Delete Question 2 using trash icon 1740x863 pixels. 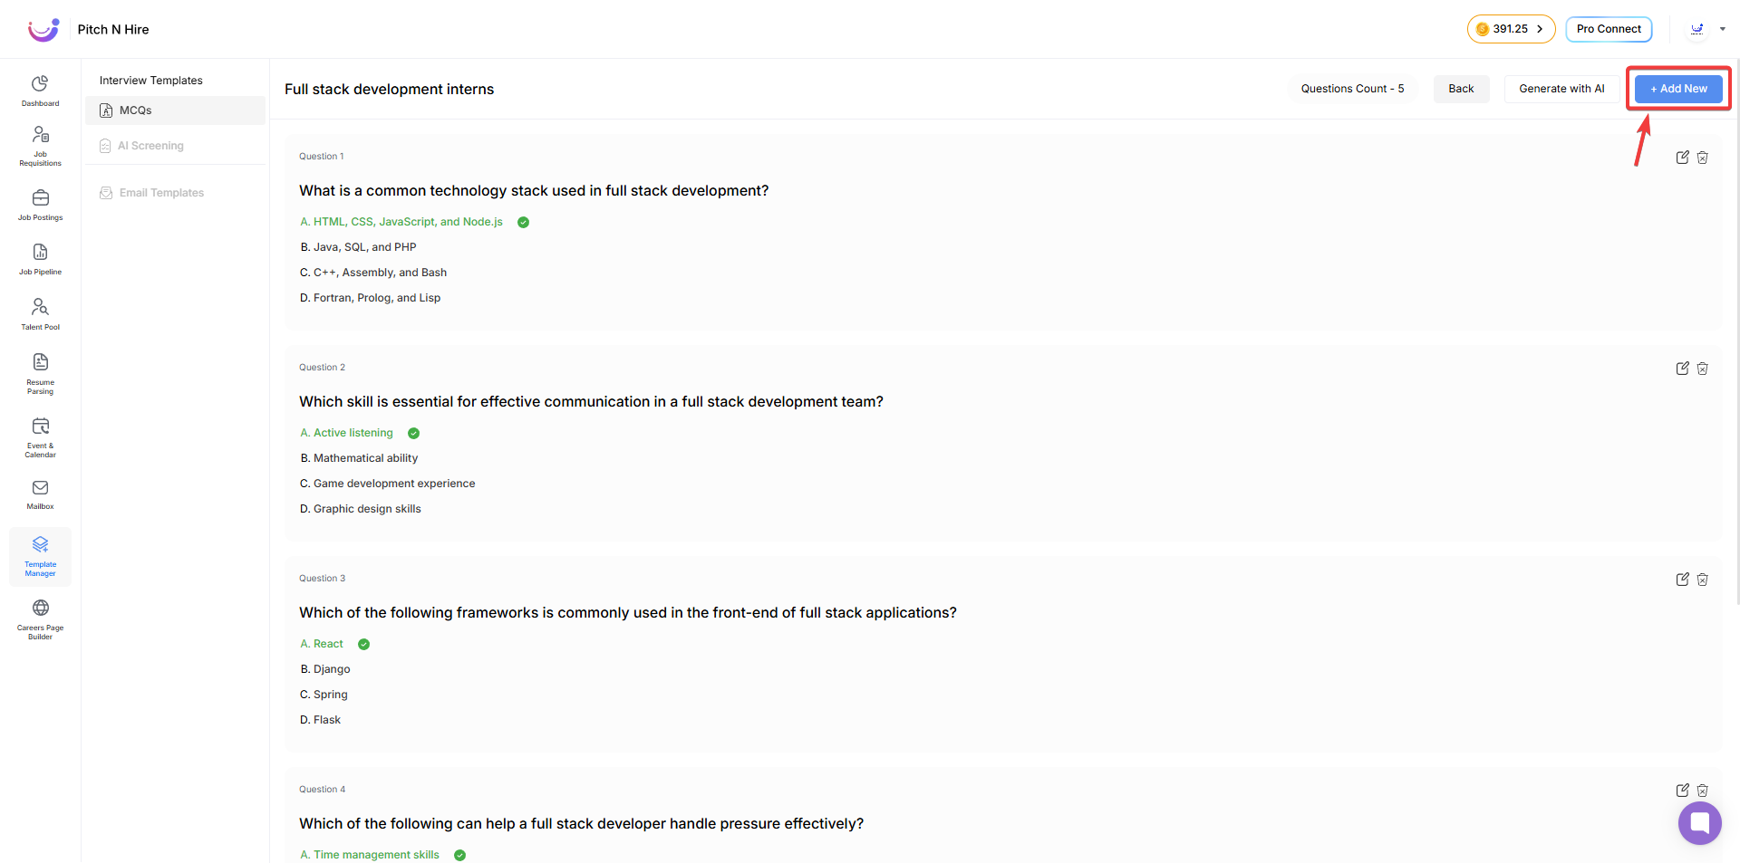[x=1702, y=369]
